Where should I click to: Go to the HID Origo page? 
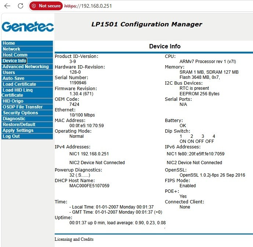pos(13,101)
